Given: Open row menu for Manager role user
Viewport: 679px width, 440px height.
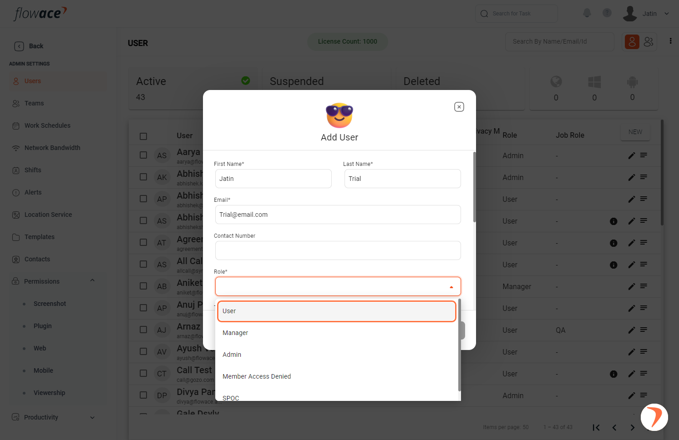Looking at the screenshot, I should click(644, 286).
